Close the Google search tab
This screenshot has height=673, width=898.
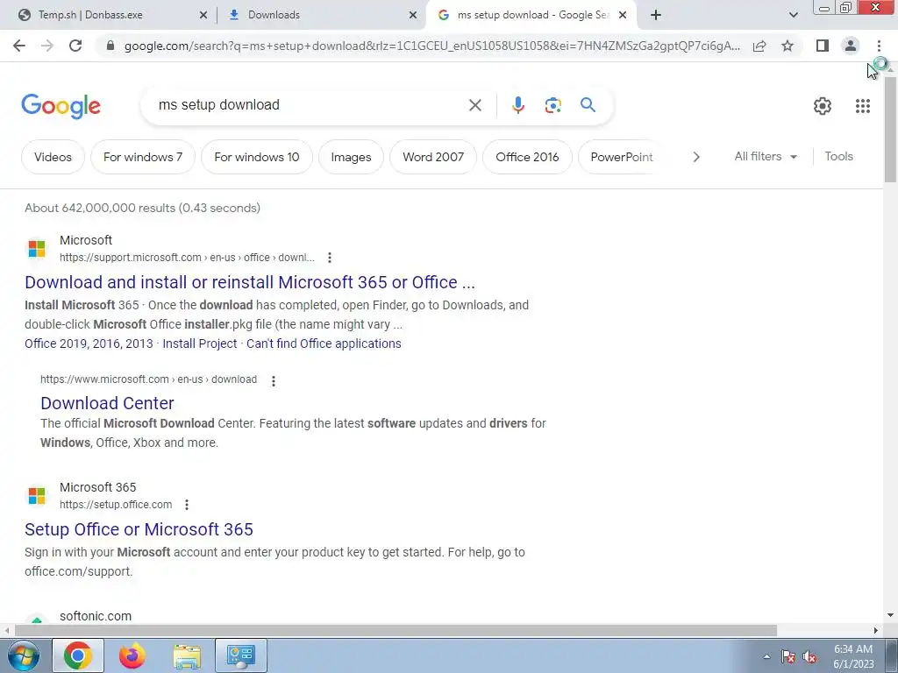click(623, 16)
